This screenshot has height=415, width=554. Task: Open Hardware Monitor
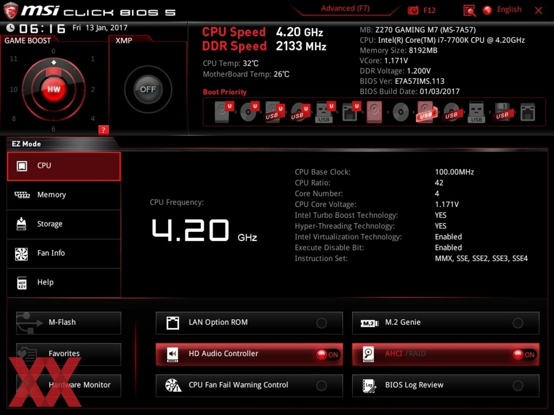68,386
